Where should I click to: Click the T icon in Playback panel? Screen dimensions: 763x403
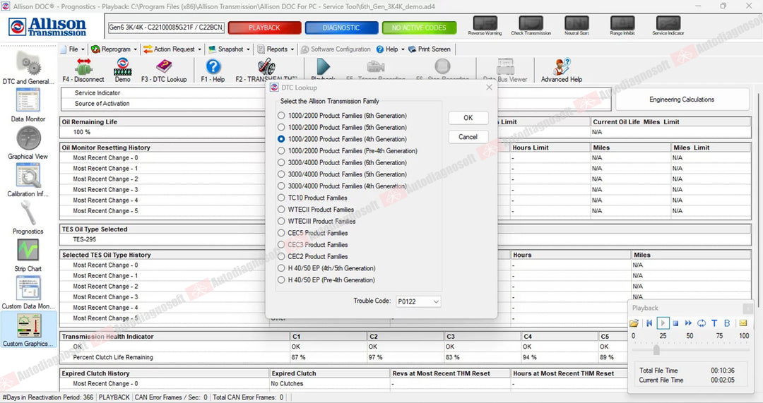click(714, 323)
